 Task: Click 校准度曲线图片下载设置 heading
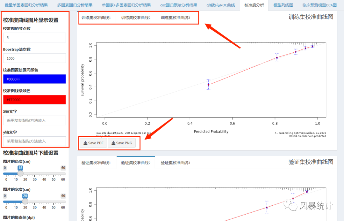[31, 153]
